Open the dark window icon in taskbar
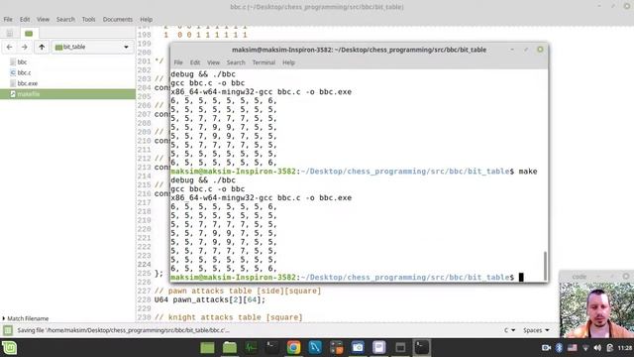 [400, 347]
